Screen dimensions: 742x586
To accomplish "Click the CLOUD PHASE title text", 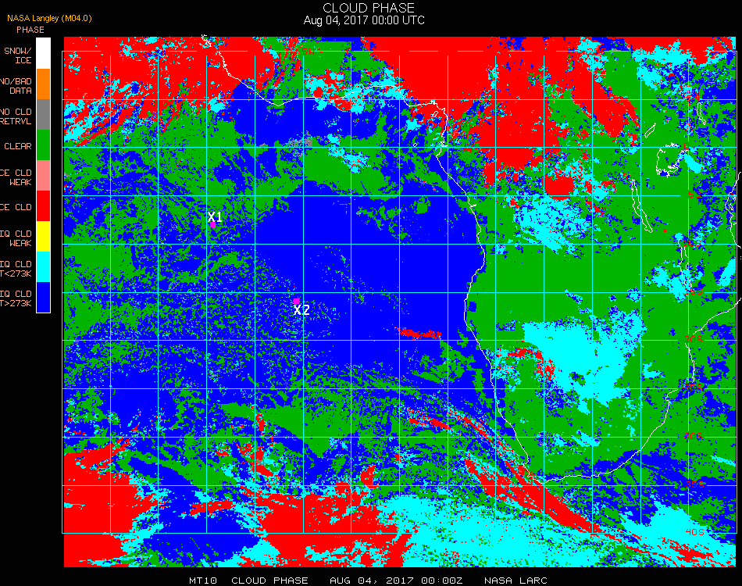I will (x=369, y=8).
